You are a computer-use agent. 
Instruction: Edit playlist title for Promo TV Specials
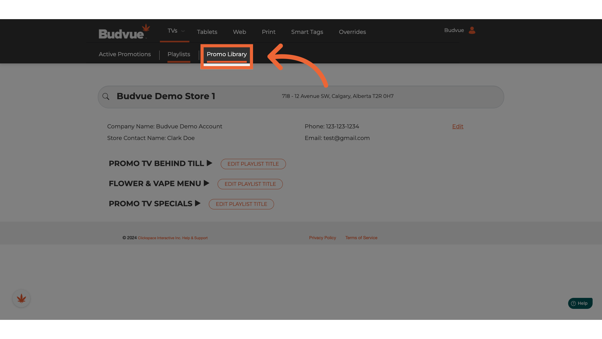click(x=241, y=204)
